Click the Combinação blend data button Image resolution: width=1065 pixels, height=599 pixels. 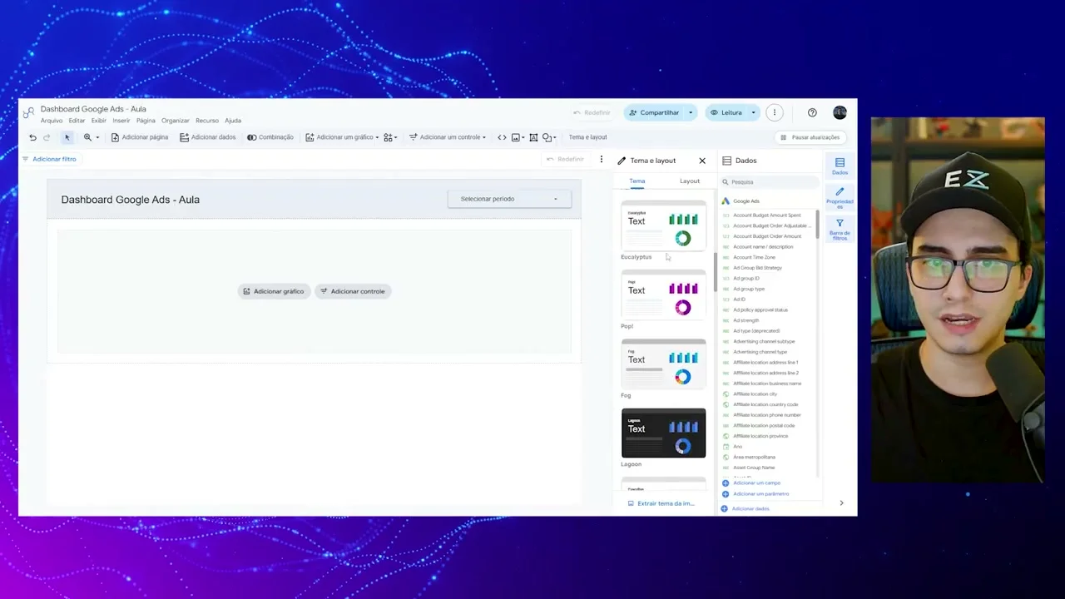point(270,137)
